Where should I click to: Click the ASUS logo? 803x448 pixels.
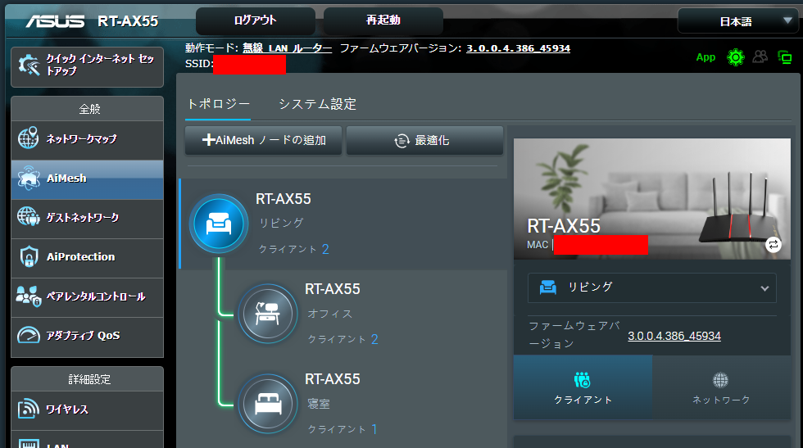(56, 21)
